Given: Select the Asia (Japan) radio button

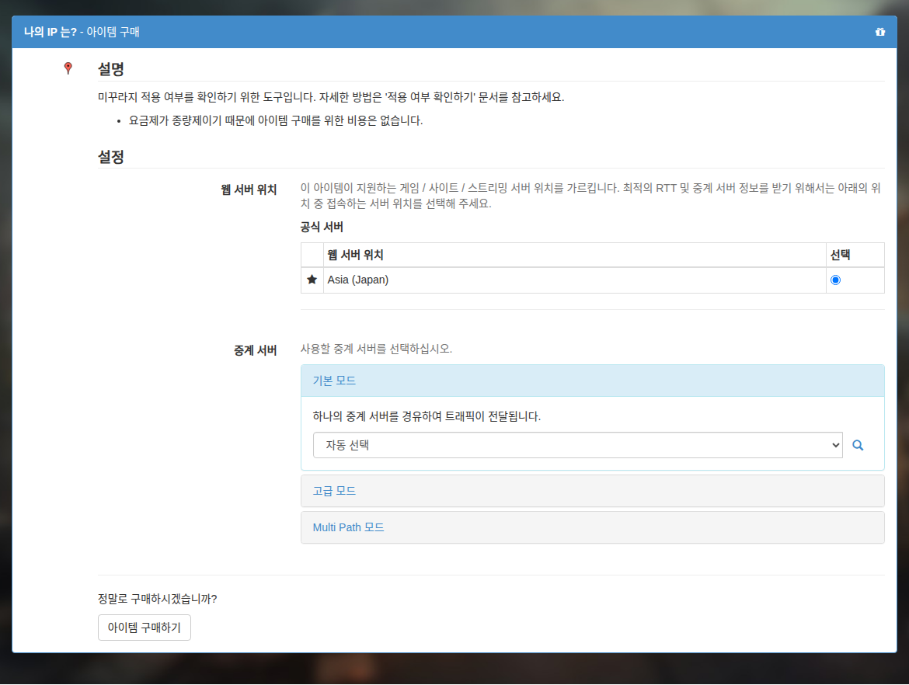Looking at the screenshot, I should point(835,280).
